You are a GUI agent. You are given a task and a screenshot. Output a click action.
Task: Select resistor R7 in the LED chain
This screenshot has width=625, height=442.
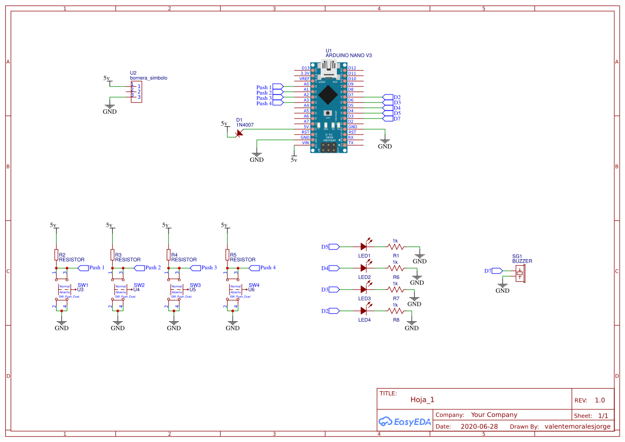395,289
